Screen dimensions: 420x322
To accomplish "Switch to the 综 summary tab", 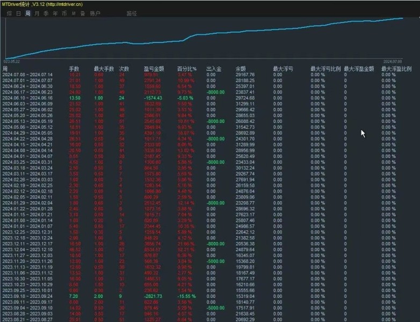I will pos(9,13).
